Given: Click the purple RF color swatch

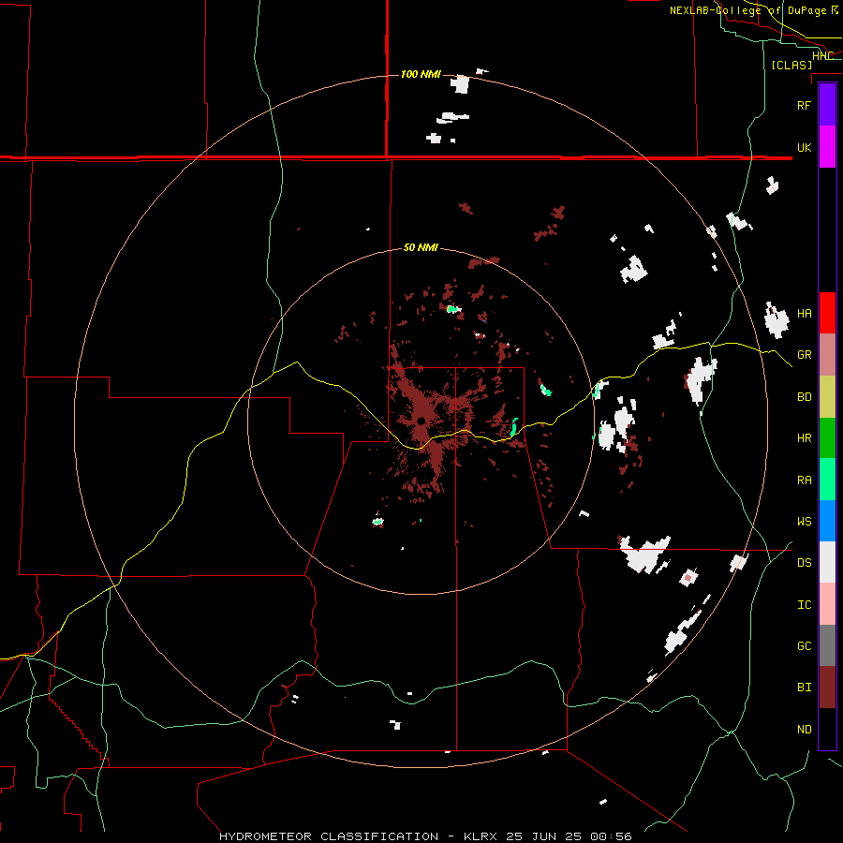Looking at the screenshot, I should pos(827,105).
